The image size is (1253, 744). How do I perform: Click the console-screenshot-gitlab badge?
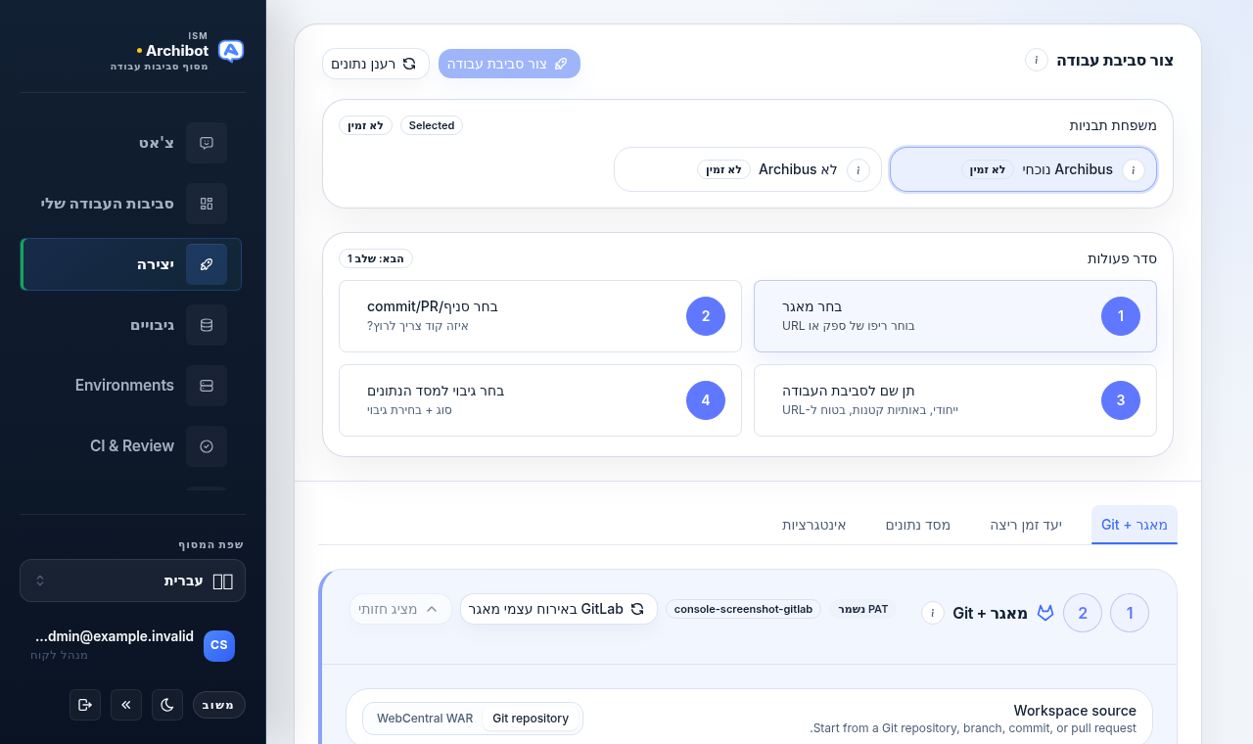pyautogui.click(x=744, y=609)
